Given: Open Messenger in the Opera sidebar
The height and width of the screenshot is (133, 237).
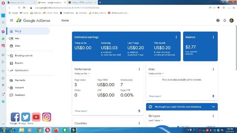Looking at the screenshot, I should 3,32.
